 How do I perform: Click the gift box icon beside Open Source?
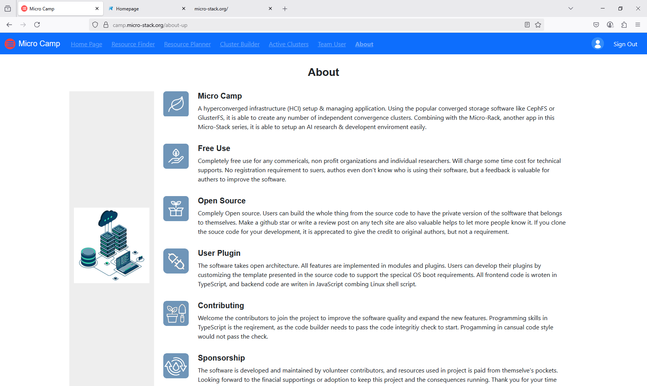coord(176,209)
